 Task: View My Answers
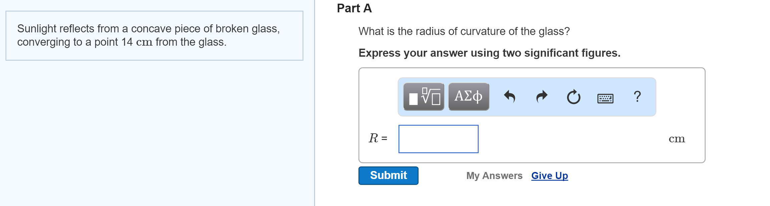point(494,176)
